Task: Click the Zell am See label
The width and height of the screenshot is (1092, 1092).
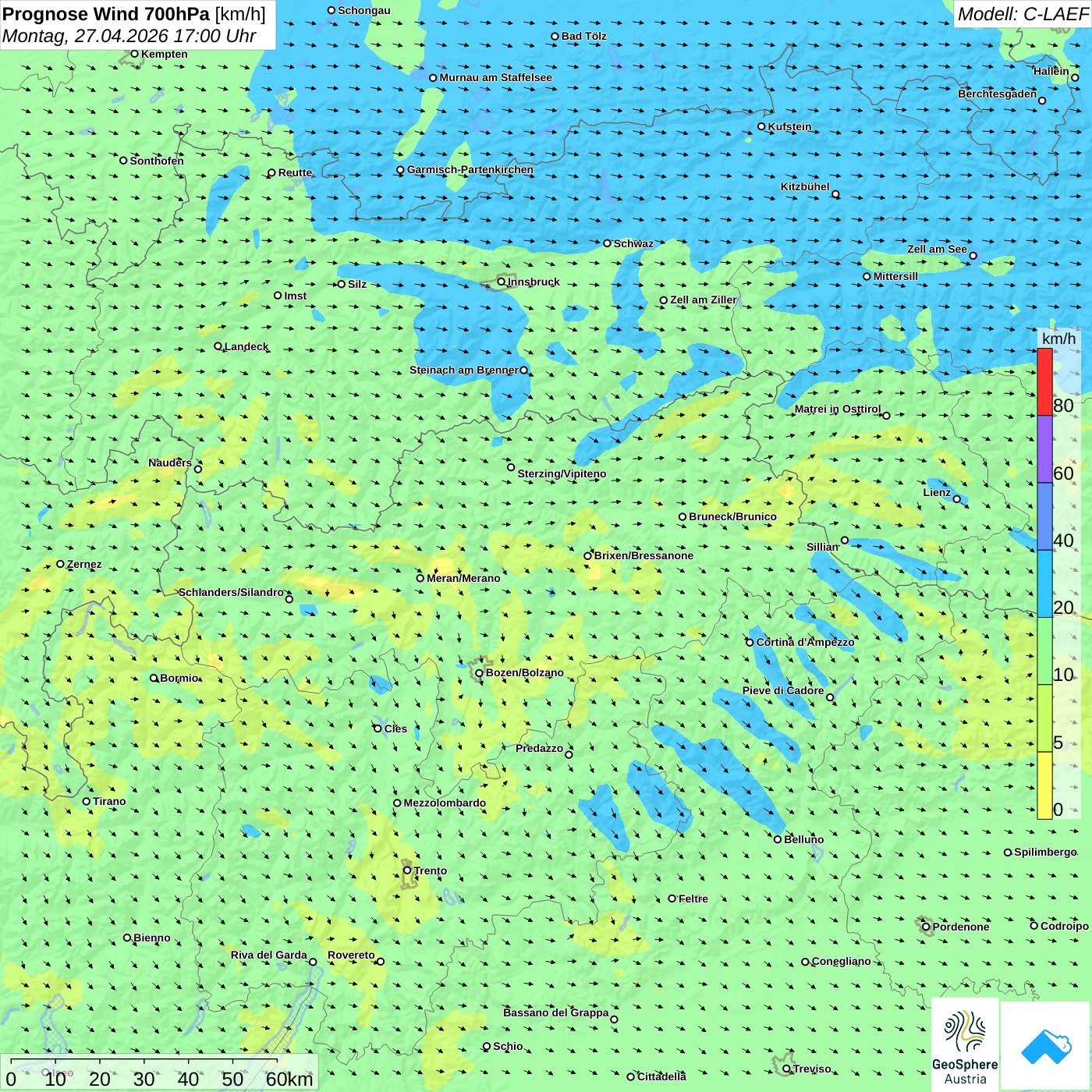Action: [x=937, y=249]
